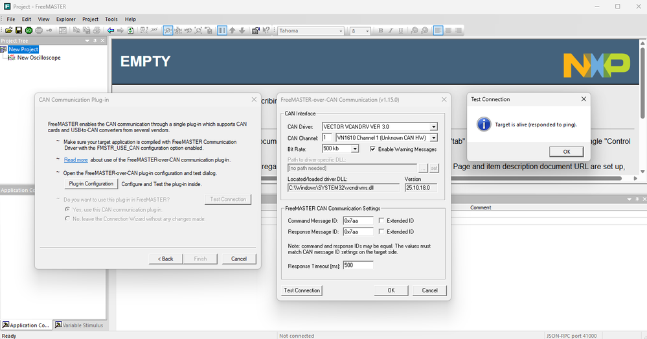Open the Project menu
Viewport: 647px width, 339px height.
(91, 19)
